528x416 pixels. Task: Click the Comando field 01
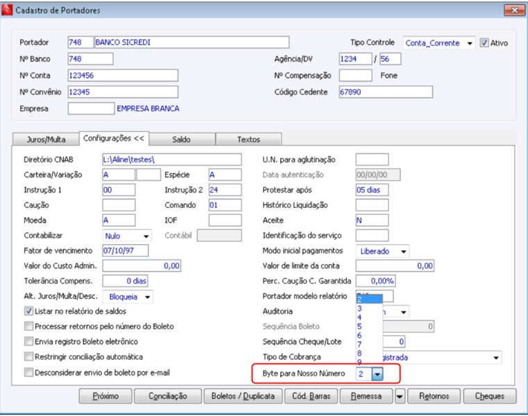point(225,205)
